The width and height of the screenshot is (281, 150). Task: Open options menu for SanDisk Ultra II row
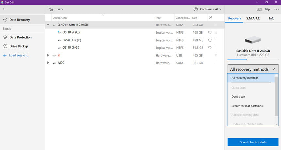216,25
